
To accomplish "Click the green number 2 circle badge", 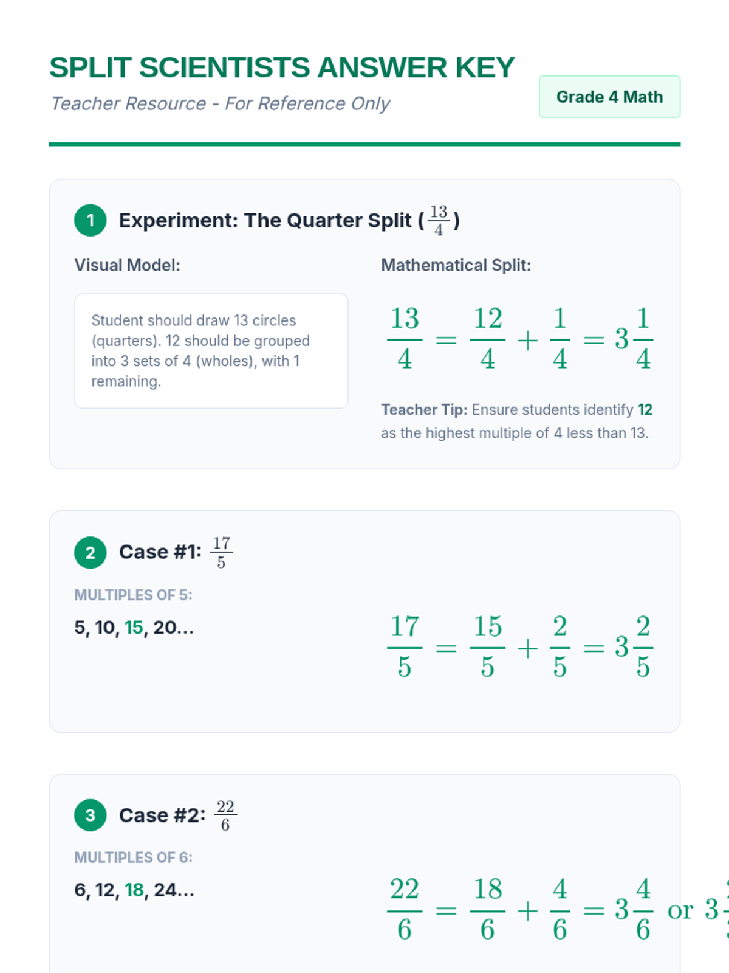I will tap(91, 552).
